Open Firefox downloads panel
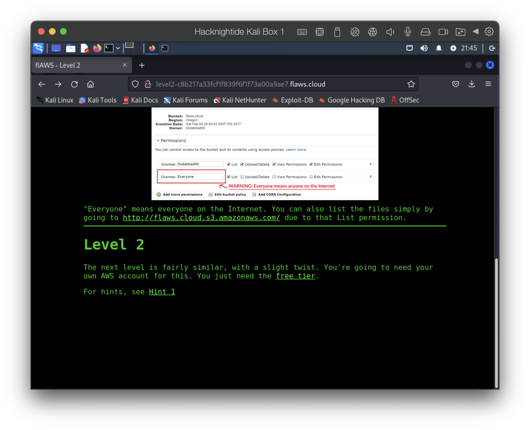The width and height of the screenshot is (530, 430). 472,84
